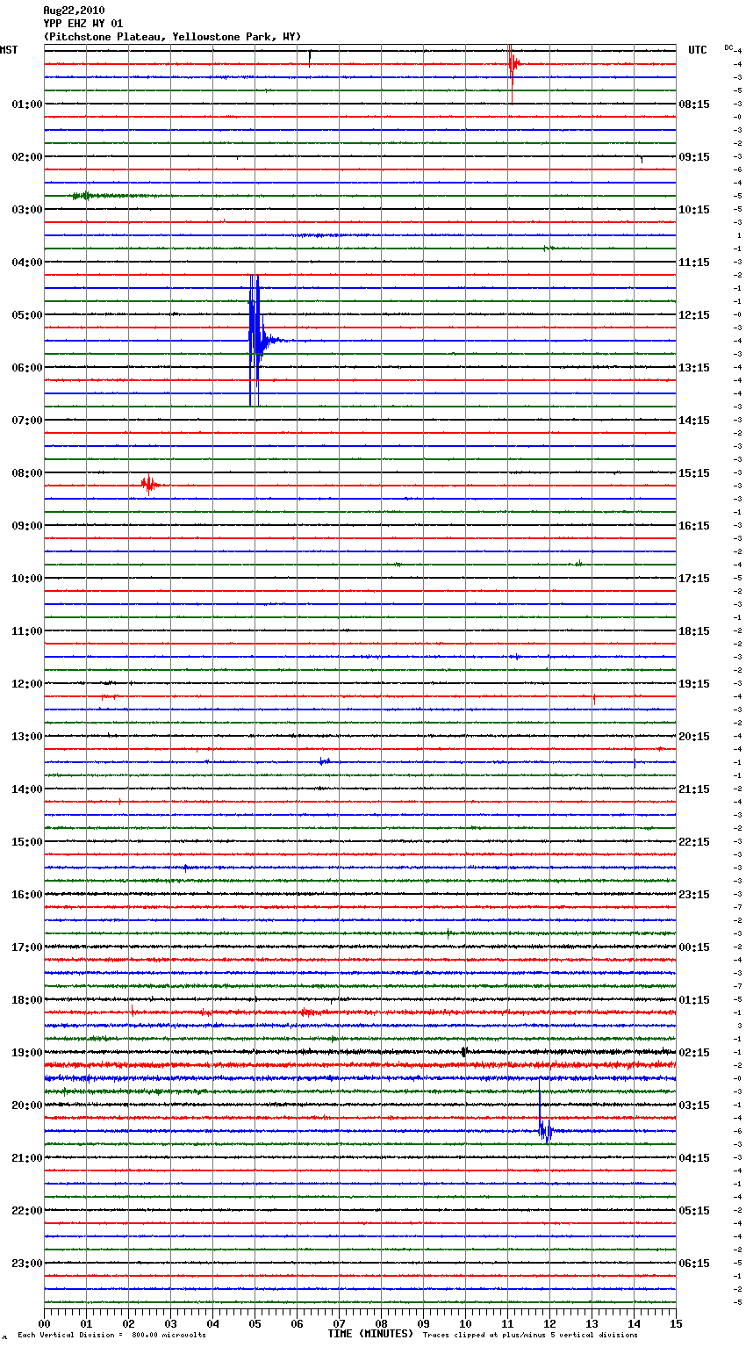The image size is (746, 1347).
Task: Select the 23:00 MST hour label
Action: click(27, 1263)
